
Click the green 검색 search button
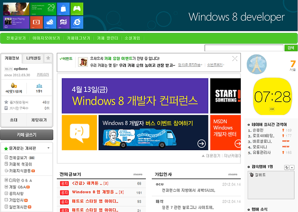pyautogui.click(x=291, y=48)
